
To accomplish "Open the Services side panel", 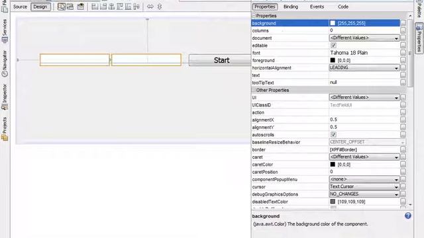I will click(x=5, y=31).
